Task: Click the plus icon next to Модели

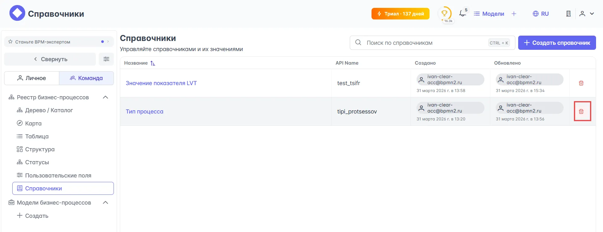Action: pos(514,14)
